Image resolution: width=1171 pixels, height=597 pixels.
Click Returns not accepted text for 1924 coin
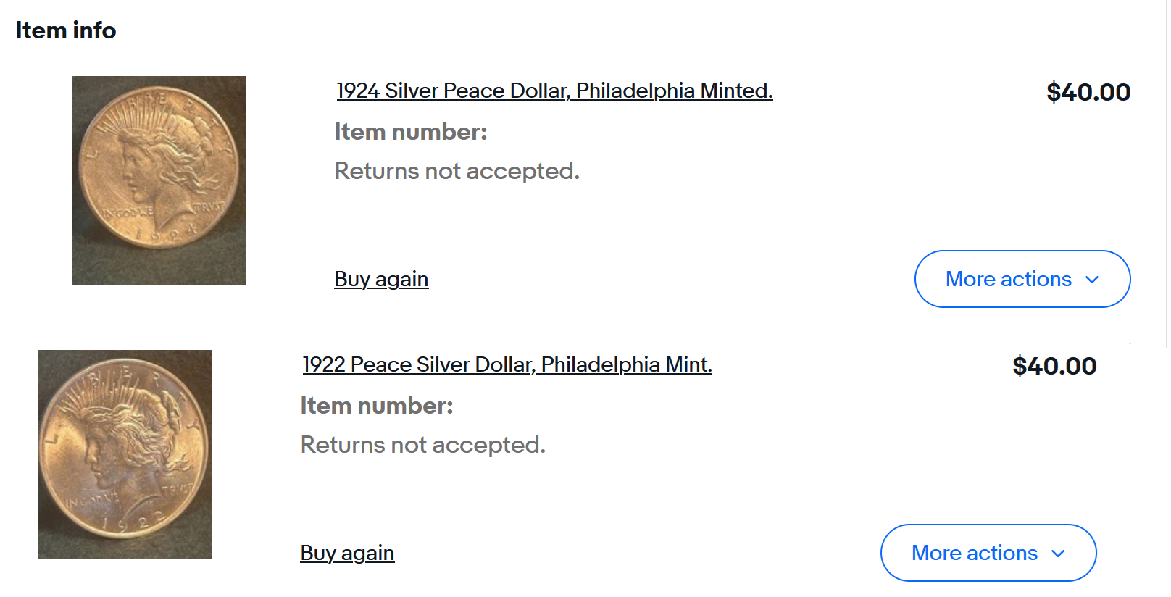[x=457, y=171]
